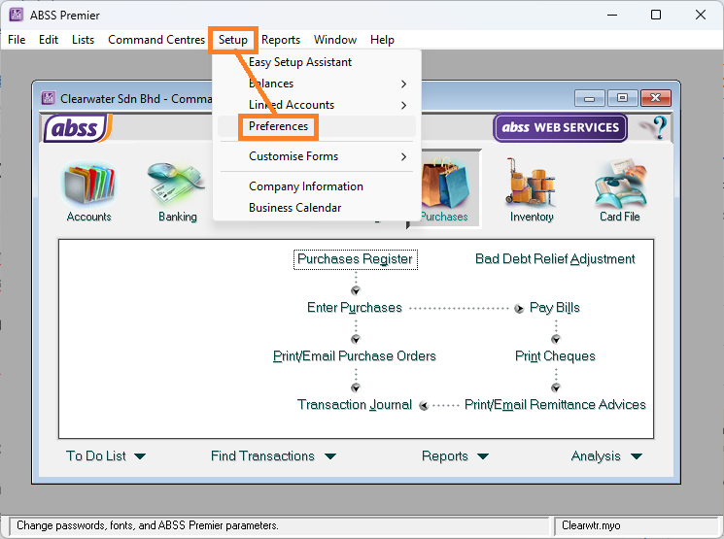724x539 pixels.
Task: Choose Easy Setup Assistant from Setup menu
Action: [x=317, y=62]
